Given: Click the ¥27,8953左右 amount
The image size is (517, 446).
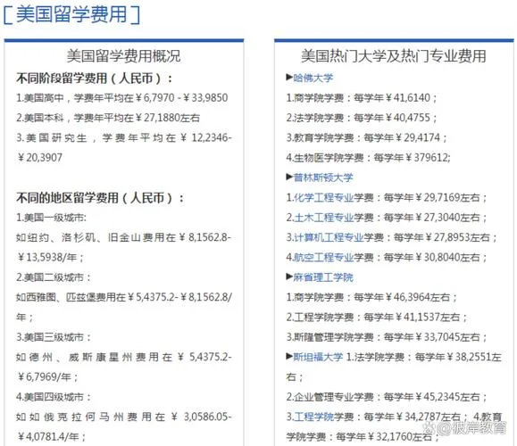Looking at the screenshot, I should tap(457, 237).
